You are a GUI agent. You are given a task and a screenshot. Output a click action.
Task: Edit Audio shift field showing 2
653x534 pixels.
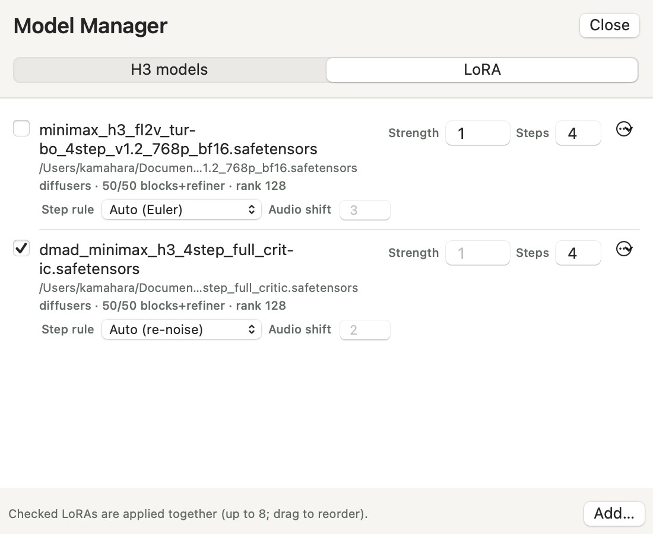[365, 330]
